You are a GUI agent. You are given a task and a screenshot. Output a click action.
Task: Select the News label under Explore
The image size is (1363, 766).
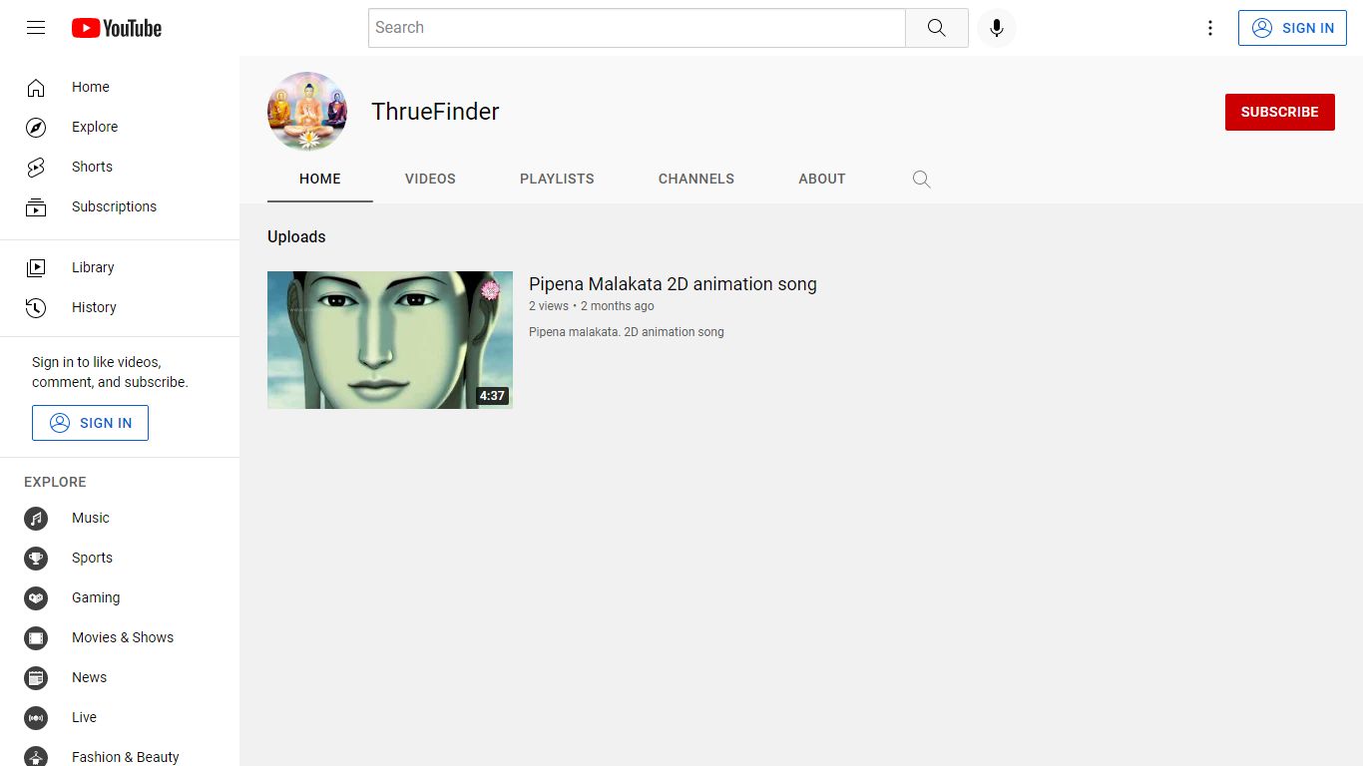coord(89,678)
